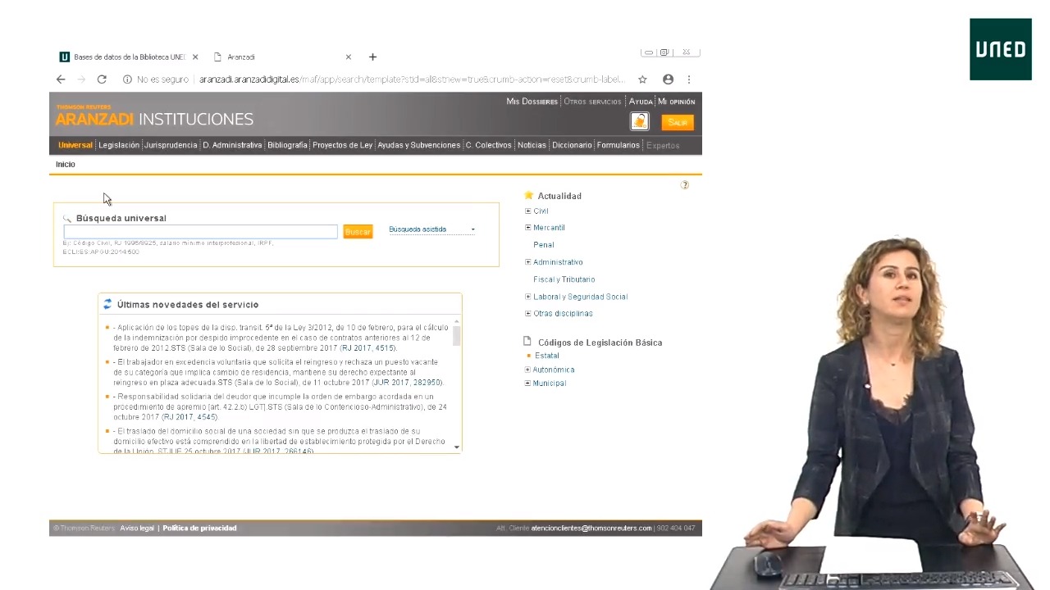The width and height of the screenshot is (1050, 590).
Task: Open the Penal actualidad link
Action: [544, 245]
